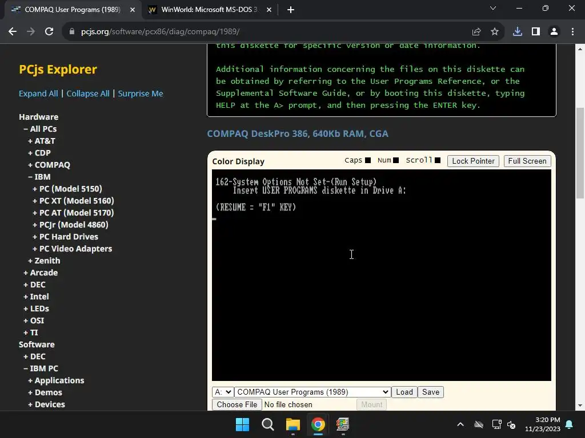Viewport: 585px width, 438px height.
Task: Expand the Demos node
Action: [x=45, y=392]
